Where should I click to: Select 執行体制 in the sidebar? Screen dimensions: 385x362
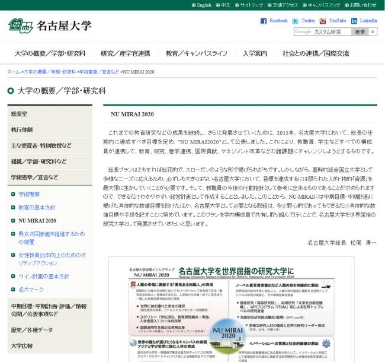tap(50, 129)
